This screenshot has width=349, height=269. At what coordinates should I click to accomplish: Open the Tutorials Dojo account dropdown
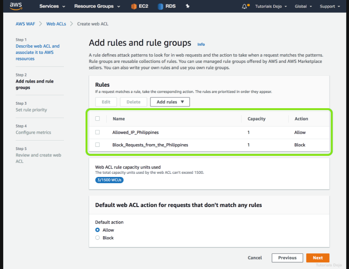[271, 6]
